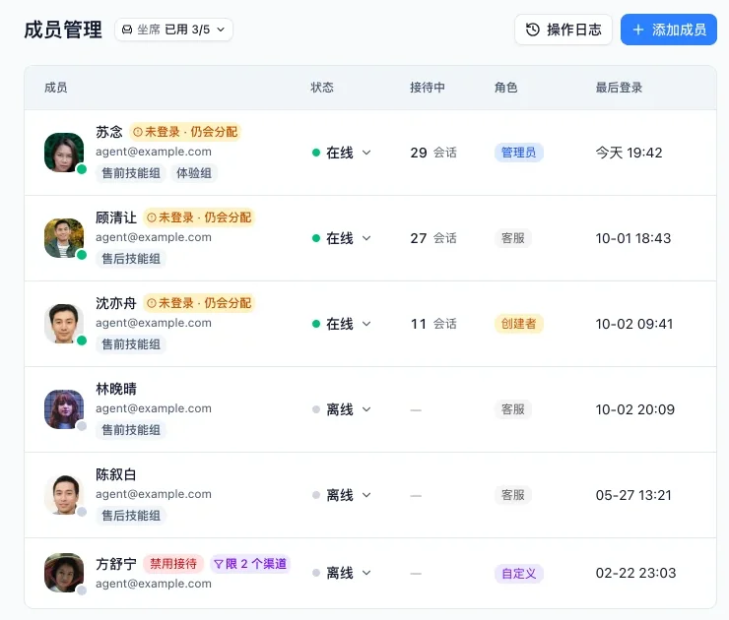Image resolution: width=729 pixels, height=620 pixels.
Task: Click the 今天 19:42 last login
Action: [629, 153]
